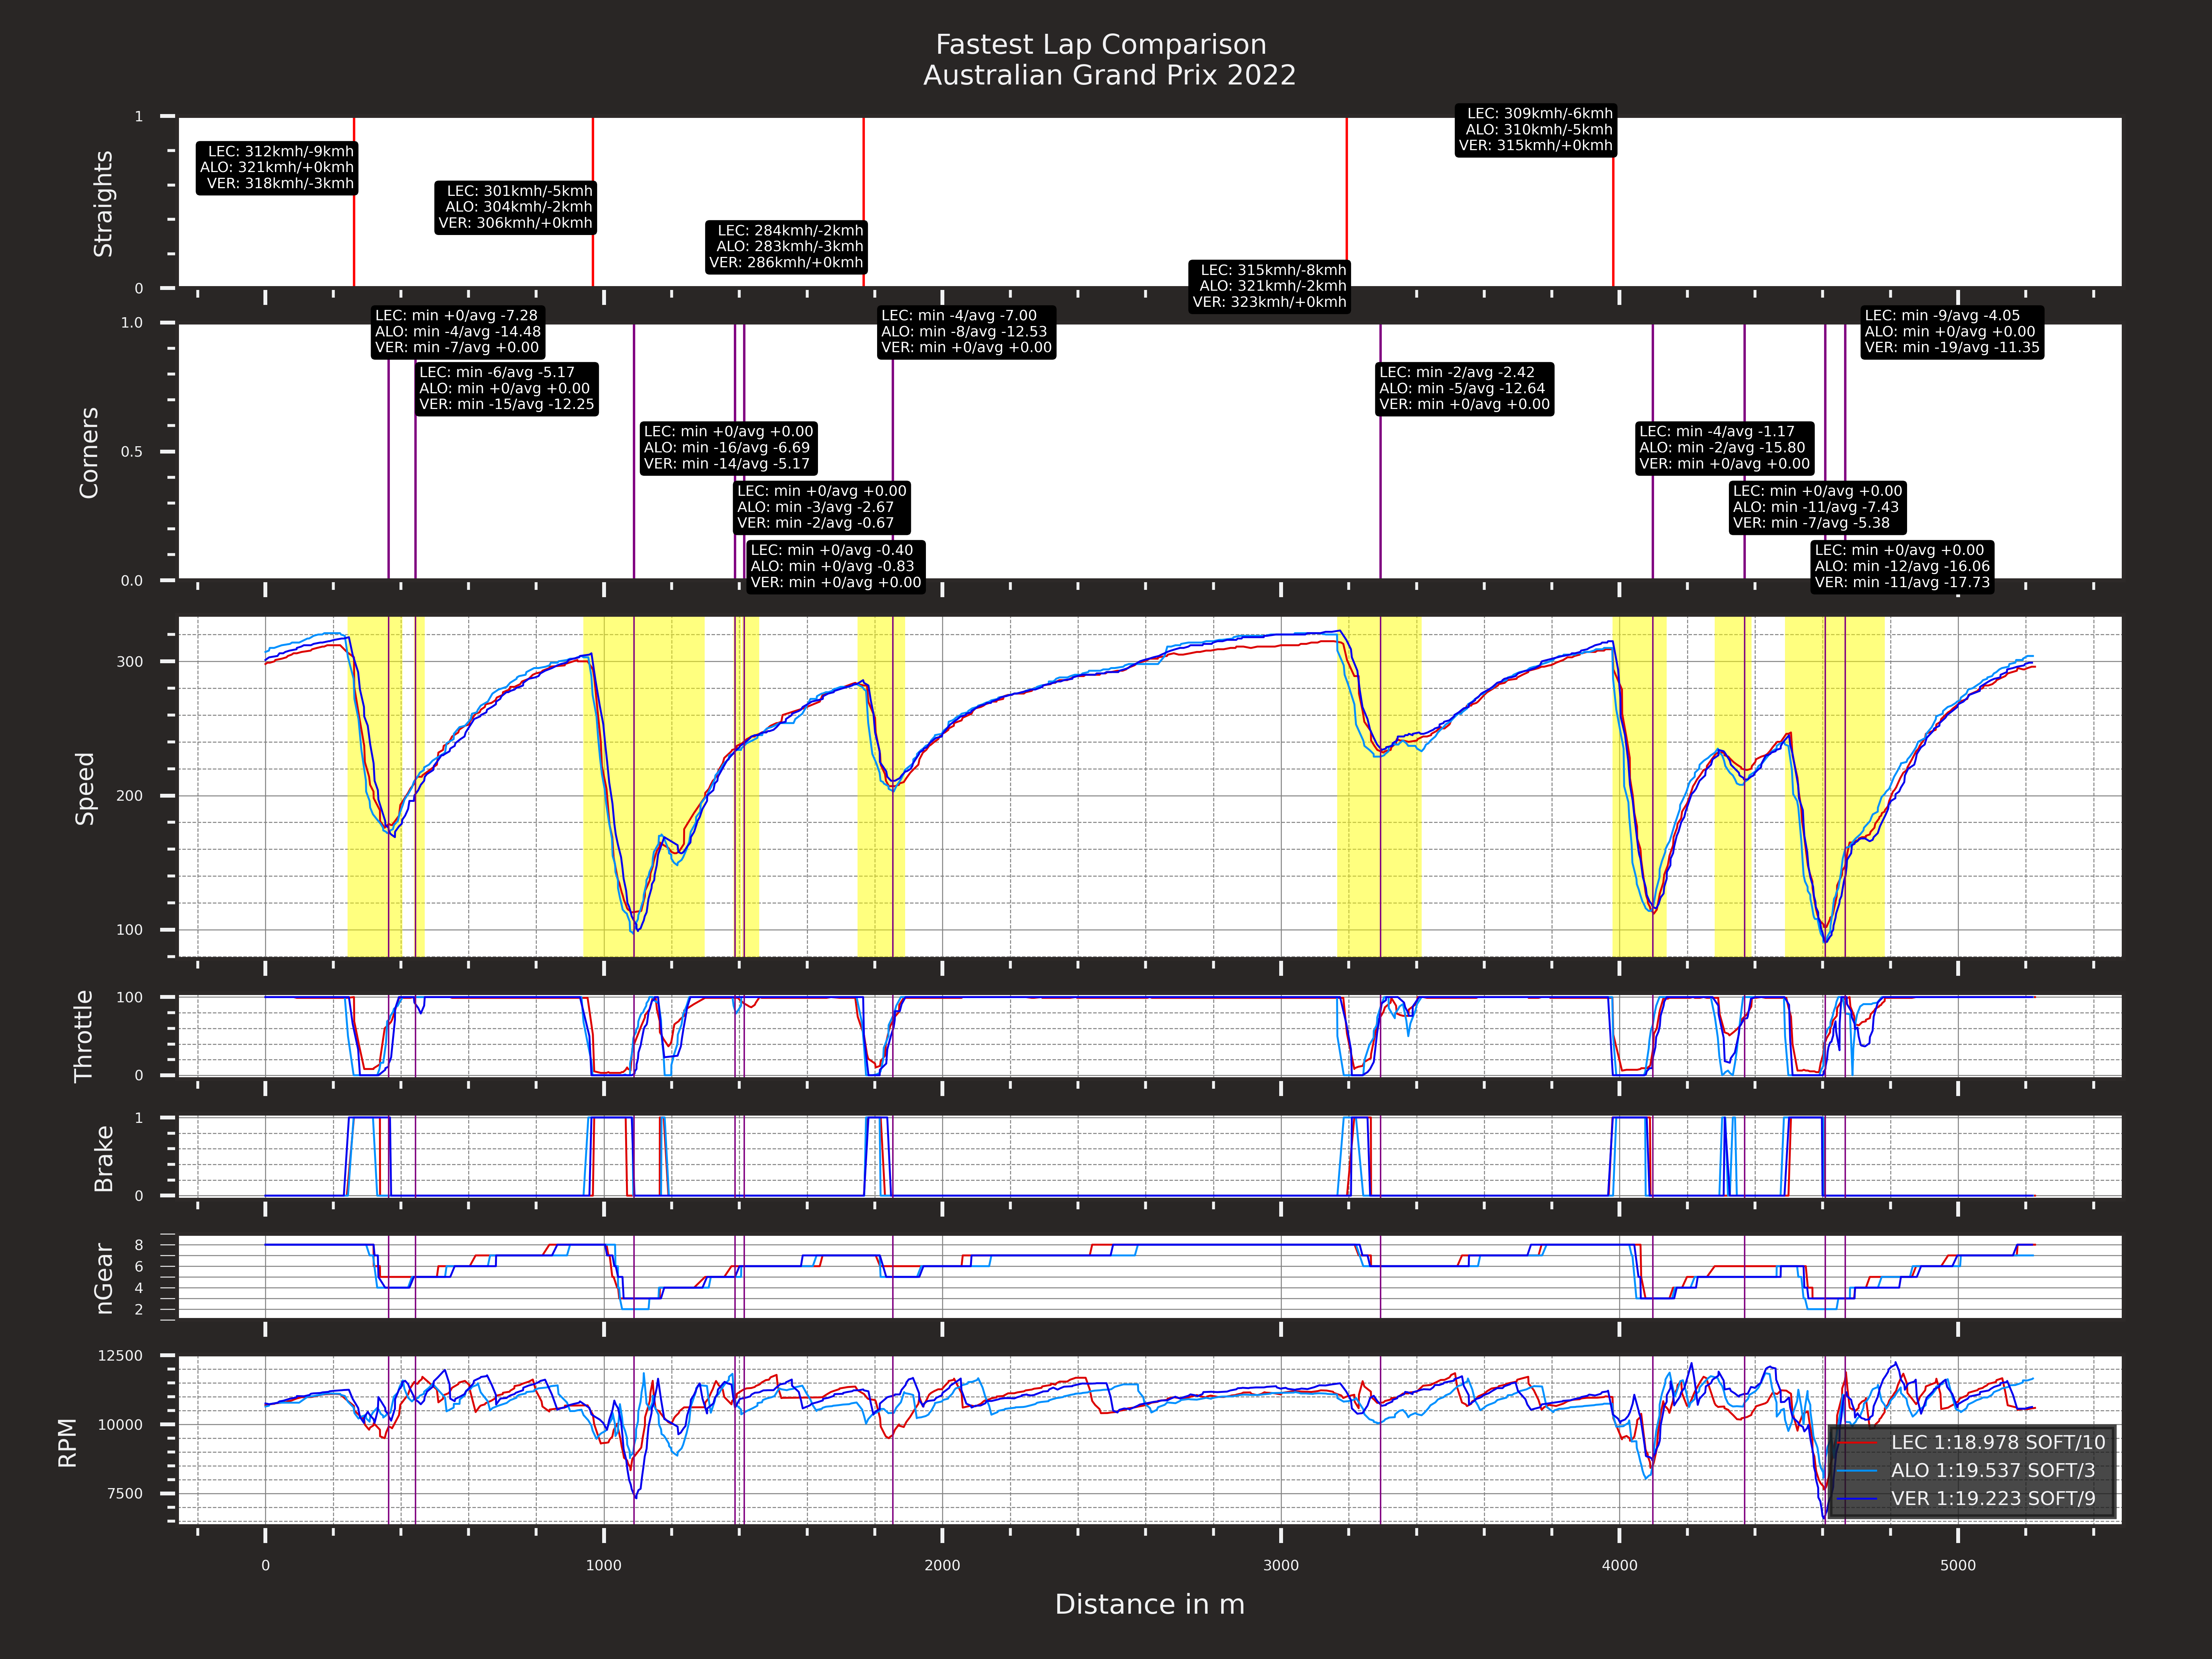Click the '4000' distance axis tick label
This screenshot has height=1659, width=2212.
[1619, 1566]
